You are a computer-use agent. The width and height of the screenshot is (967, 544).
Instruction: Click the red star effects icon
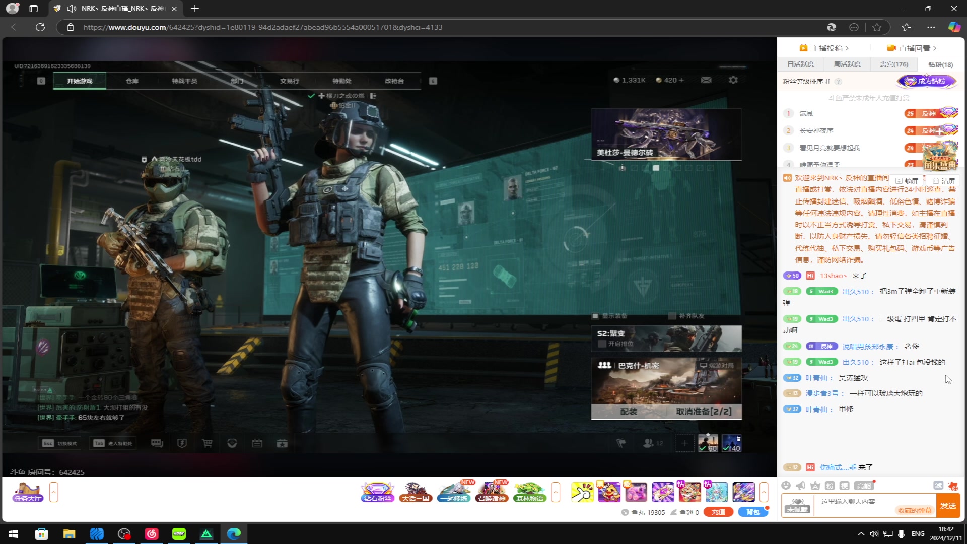[953, 486]
